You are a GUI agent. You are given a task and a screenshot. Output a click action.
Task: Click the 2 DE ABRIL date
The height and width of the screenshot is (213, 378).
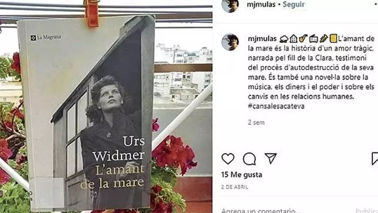click(x=235, y=187)
